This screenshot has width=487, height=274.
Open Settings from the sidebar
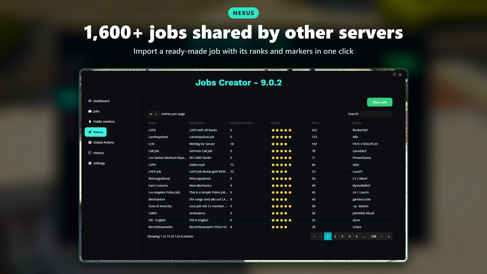pos(96,163)
